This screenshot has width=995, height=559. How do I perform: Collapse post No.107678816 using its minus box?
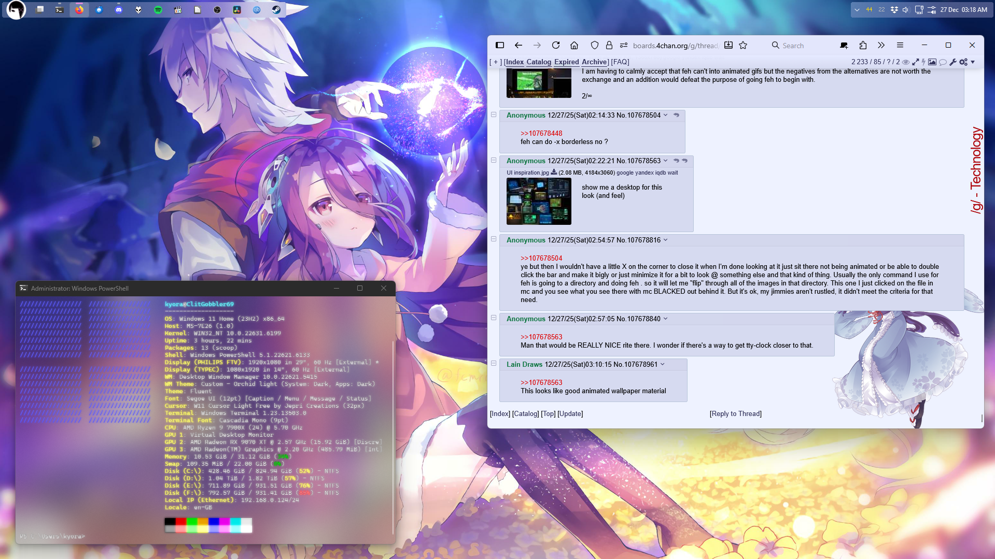tap(494, 239)
